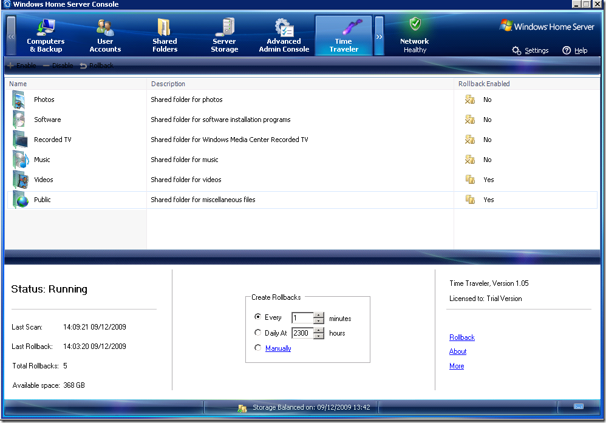The image size is (606, 423).
Task: Decrease the Daily At hours with down arrow
Action: [319, 336]
